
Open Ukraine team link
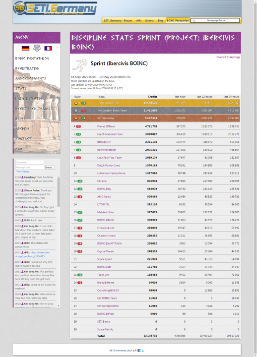point(102,181)
